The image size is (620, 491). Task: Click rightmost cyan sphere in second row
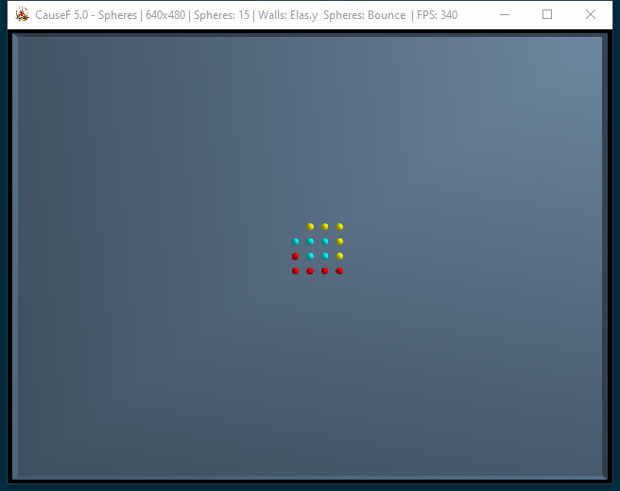[x=325, y=241]
